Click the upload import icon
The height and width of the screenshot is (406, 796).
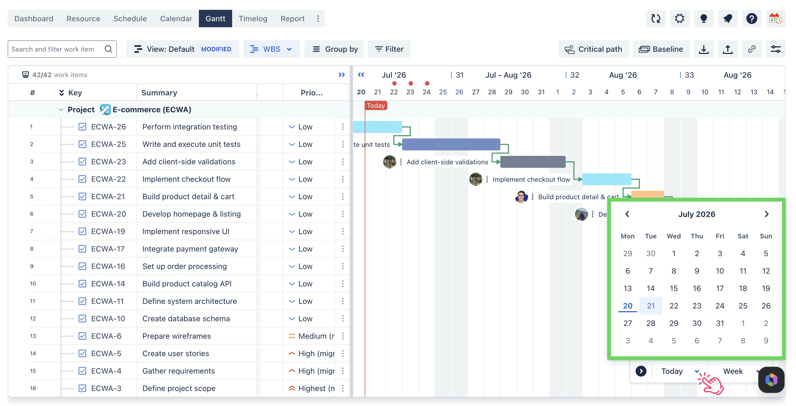click(728, 49)
